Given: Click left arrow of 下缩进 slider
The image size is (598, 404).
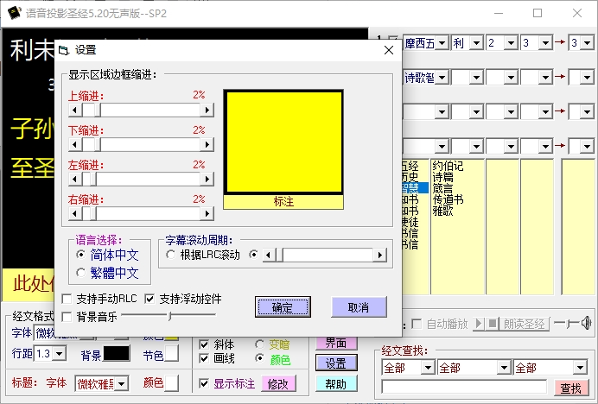Looking at the screenshot, I should pos(74,144).
